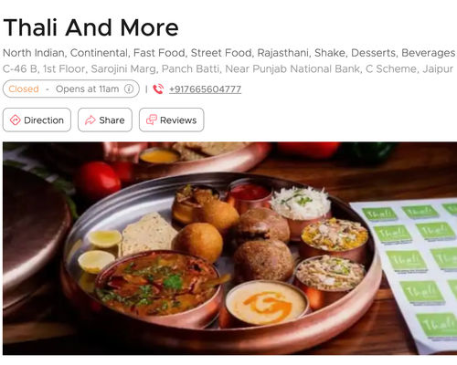Click the Share arrow icon
The image size is (457, 365).
[90, 120]
